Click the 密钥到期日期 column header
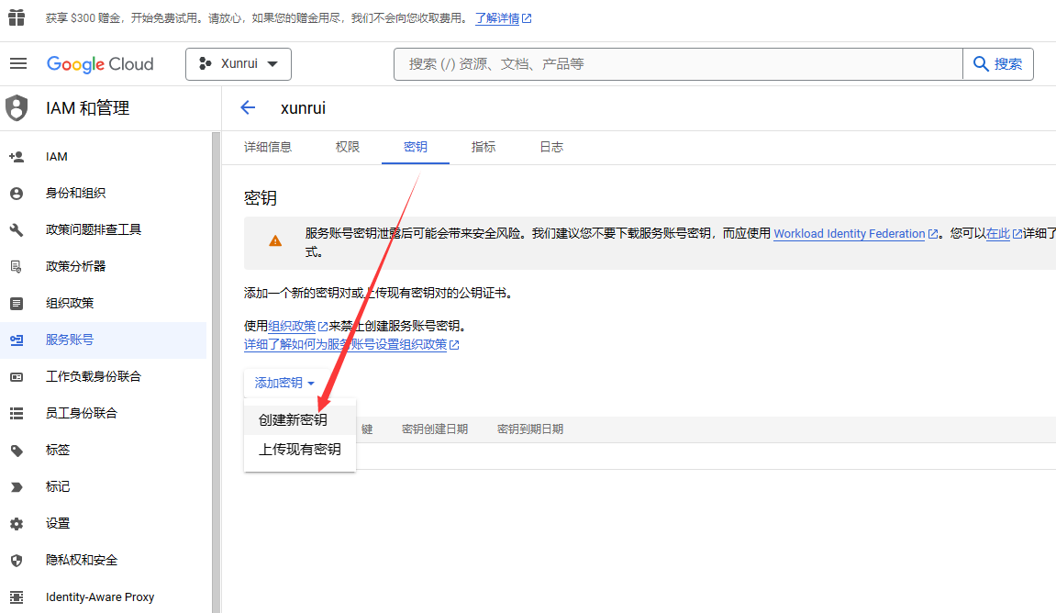This screenshot has height=613, width=1056. (530, 429)
